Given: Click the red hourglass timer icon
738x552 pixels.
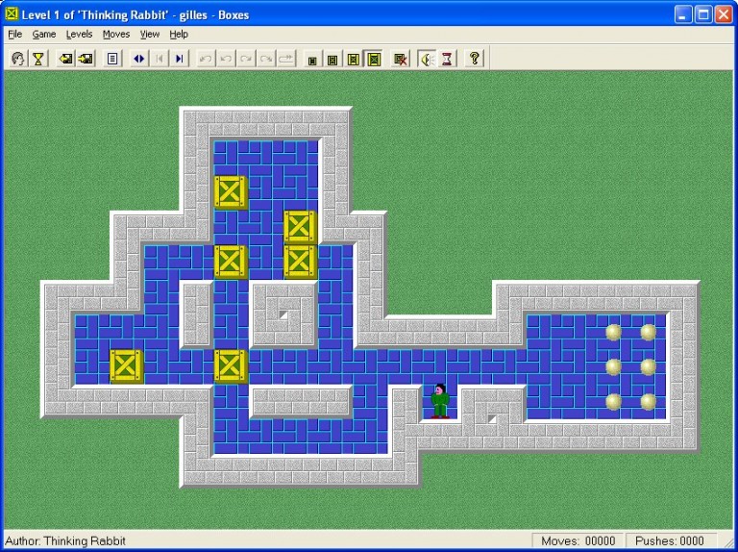Looking at the screenshot, I should point(447,60).
